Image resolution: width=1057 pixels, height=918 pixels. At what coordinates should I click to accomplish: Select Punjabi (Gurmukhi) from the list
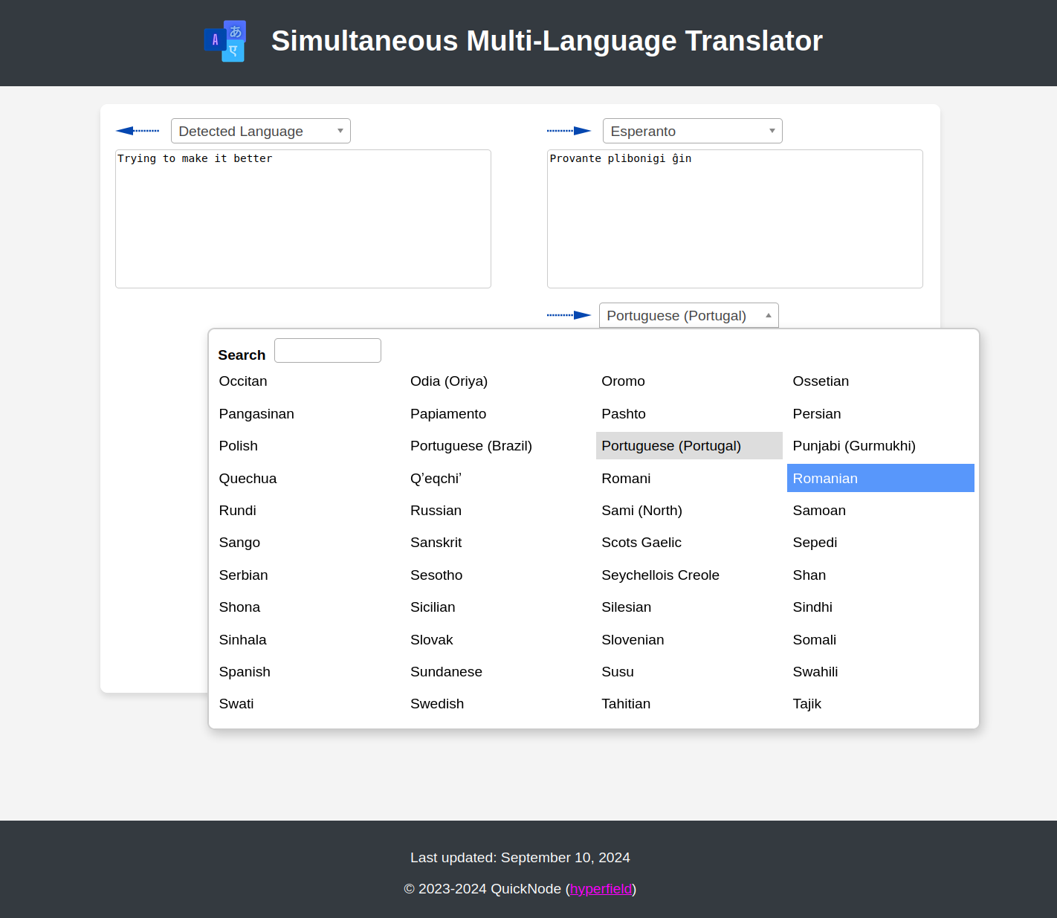tap(853, 445)
